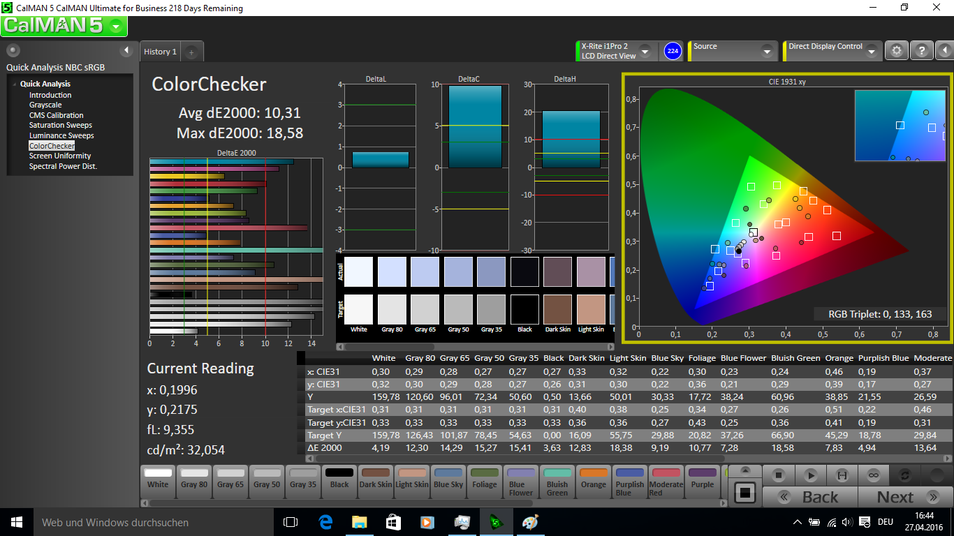Open Microsoft Edge from the taskbar
Viewport: 954px width, 536px height.
[x=325, y=522]
